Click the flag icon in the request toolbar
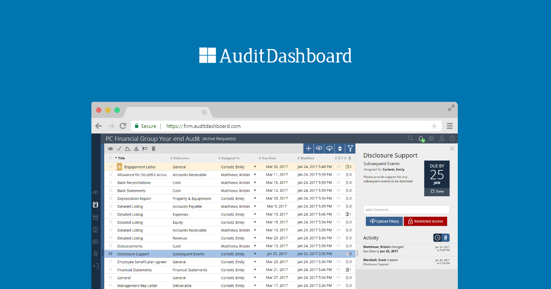551x289 pixels. click(145, 149)
